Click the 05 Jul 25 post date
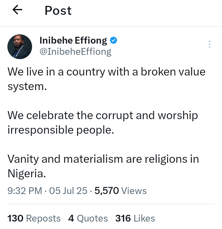The height and width of the screenshot is (229, 222). click(68, 191)
